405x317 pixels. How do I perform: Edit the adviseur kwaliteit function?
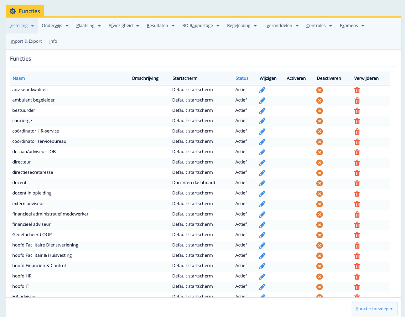pos(262,90)
